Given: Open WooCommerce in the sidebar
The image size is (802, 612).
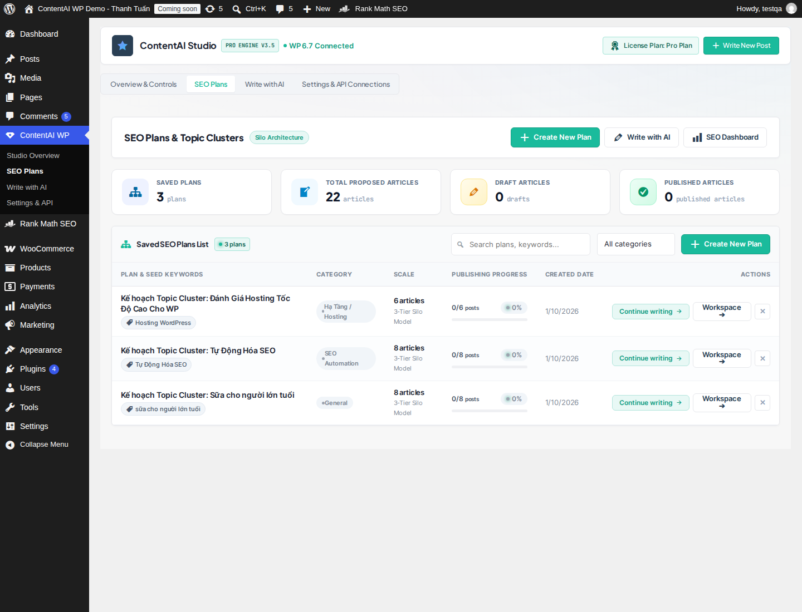Looking at the screenshot, I should (x=45, y=249).
